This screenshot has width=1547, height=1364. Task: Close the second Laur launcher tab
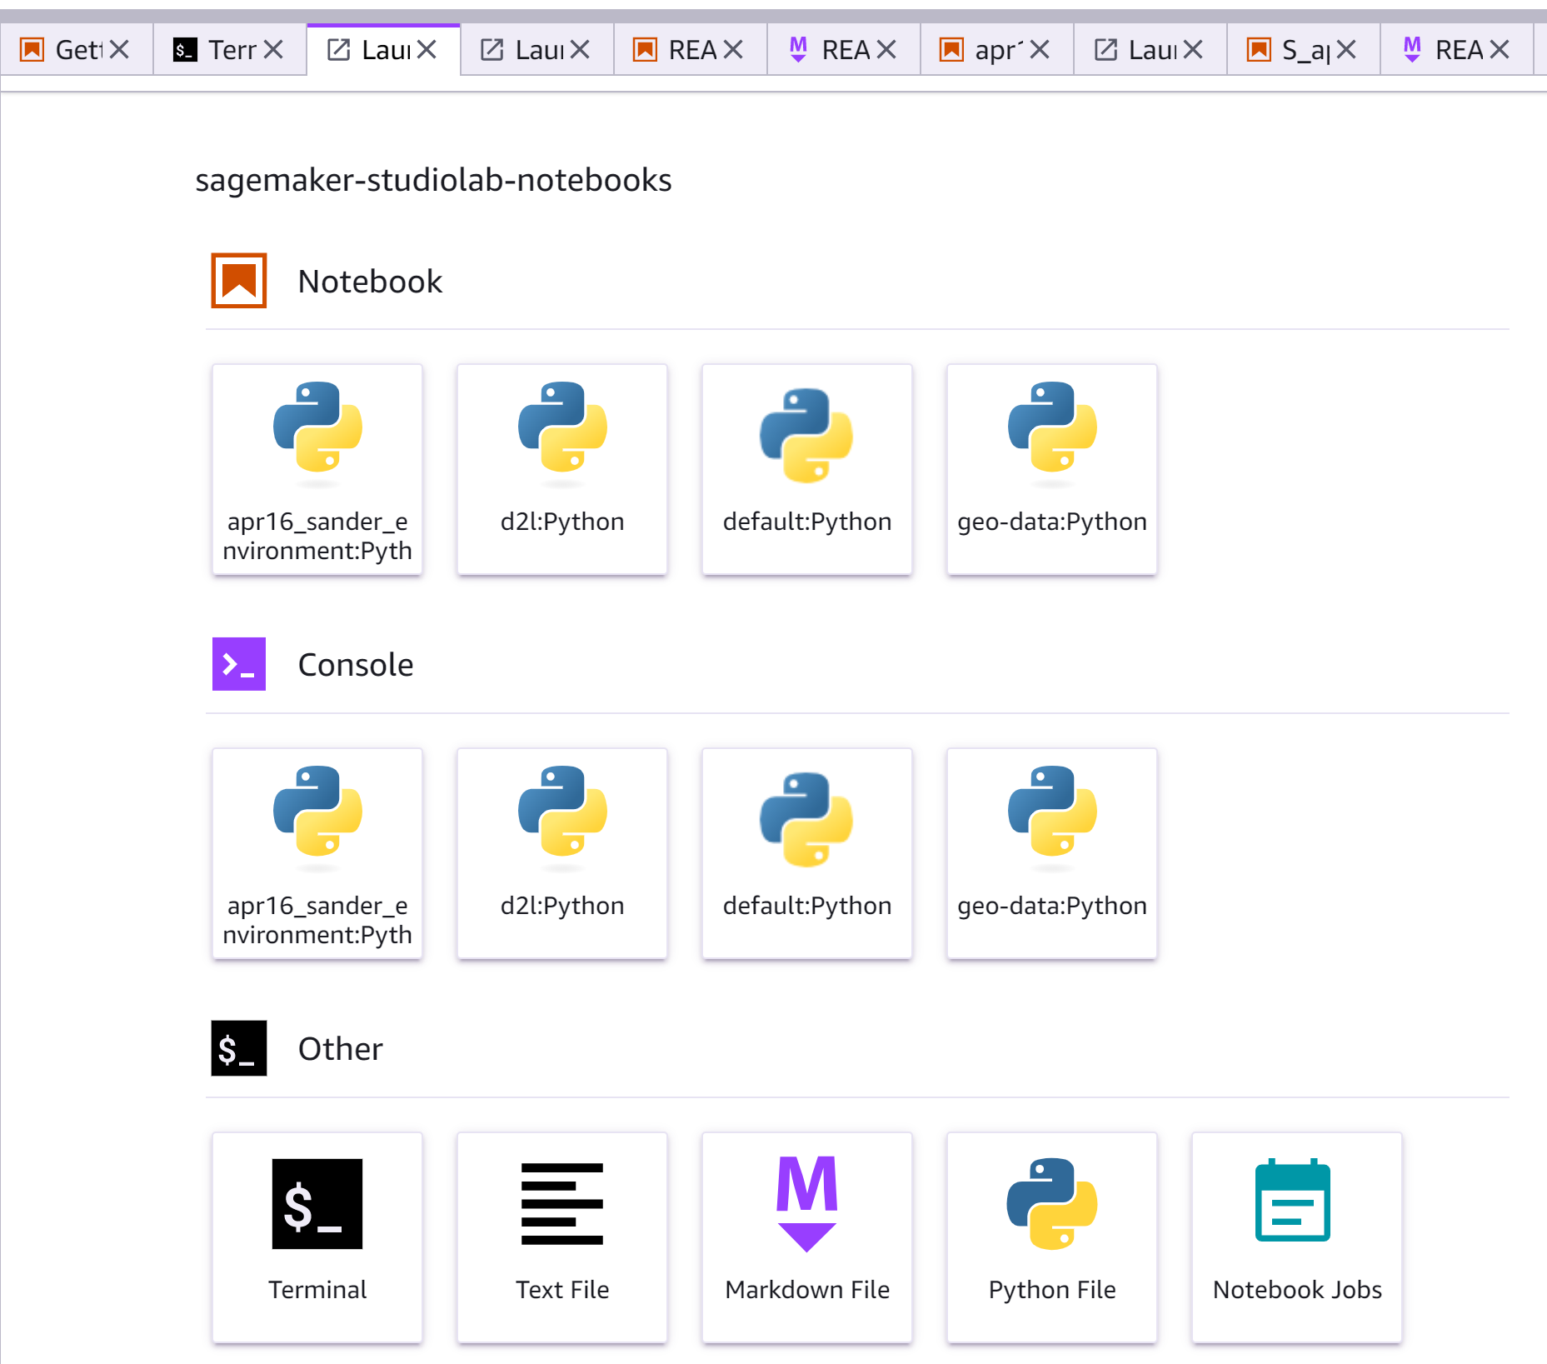click(x=579, y=50)
